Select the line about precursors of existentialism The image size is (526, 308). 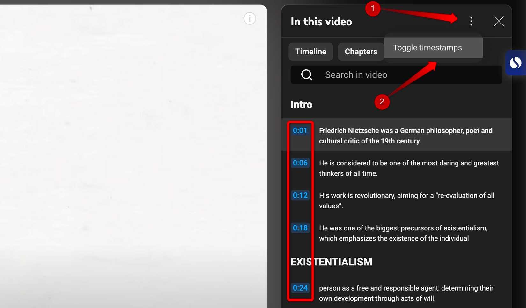coord(403,233)
